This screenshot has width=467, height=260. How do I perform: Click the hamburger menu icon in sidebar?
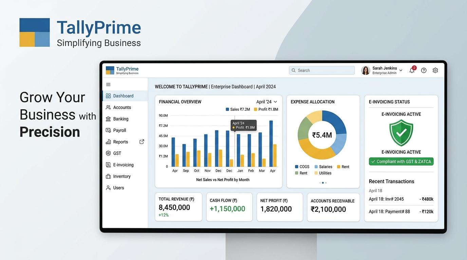click(x=108, y=85)
